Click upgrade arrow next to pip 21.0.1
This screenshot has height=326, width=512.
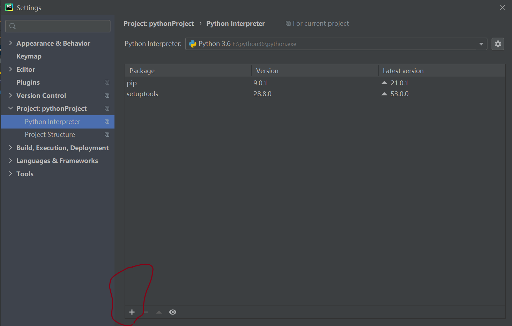click(x=384, y=83)
